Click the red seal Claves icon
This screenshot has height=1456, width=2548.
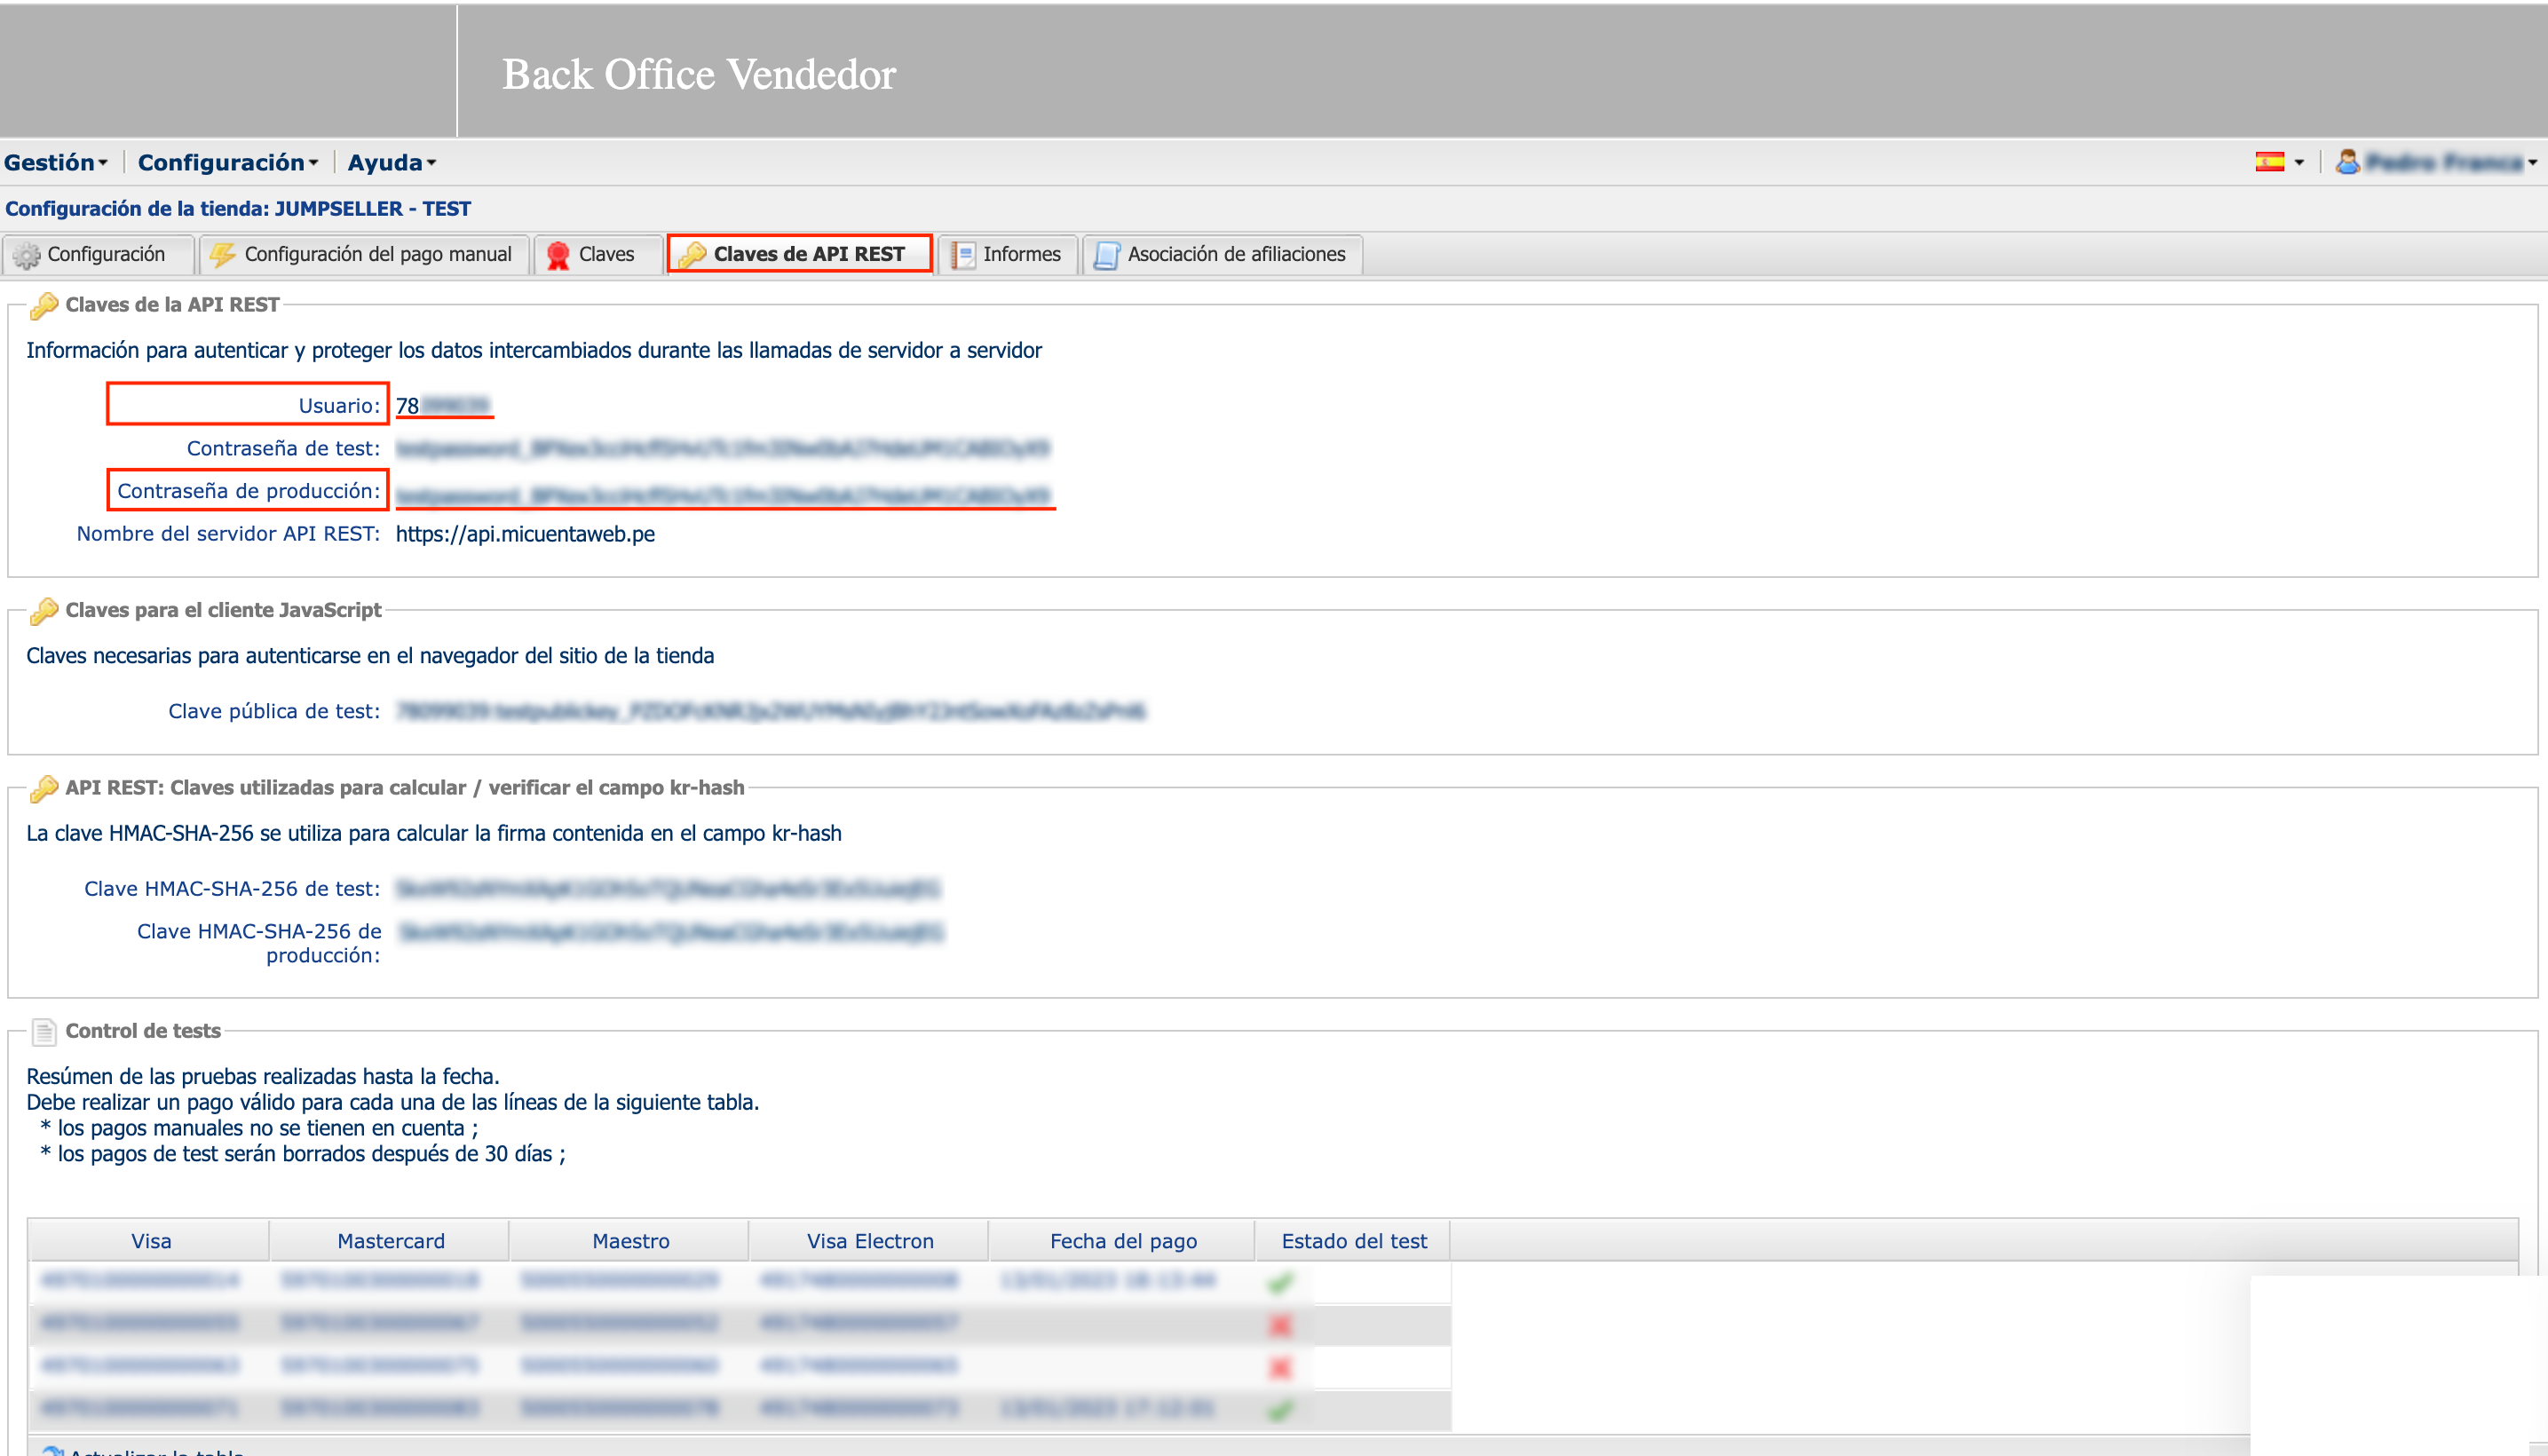tap(558, 255)
